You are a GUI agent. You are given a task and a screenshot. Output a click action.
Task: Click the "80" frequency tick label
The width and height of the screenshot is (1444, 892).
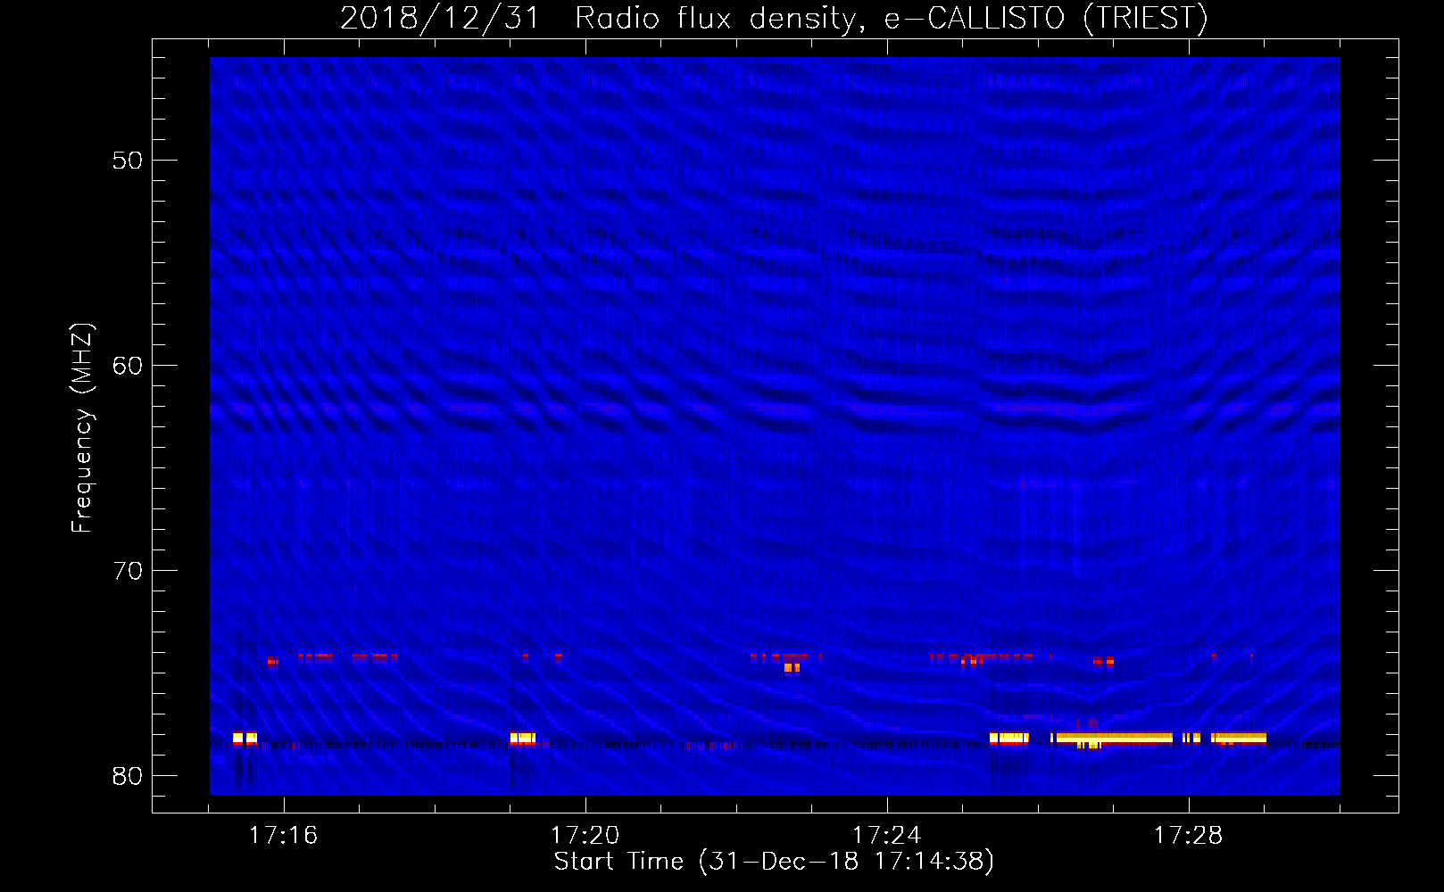point(128,776)
